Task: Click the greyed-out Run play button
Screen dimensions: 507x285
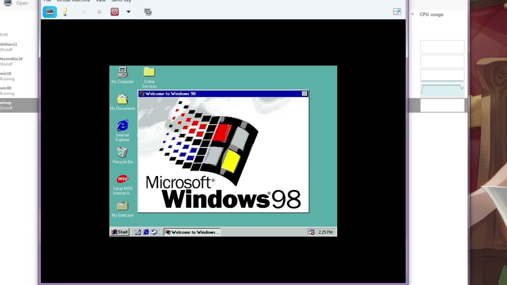Action: click(84, 12)
